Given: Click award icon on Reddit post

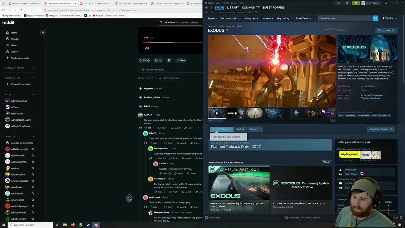Looking at the screenshot, I should click(x=169, y=60).
